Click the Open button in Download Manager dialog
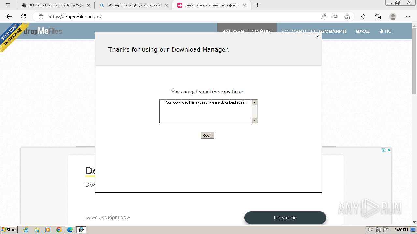 (x=208, y=136)
